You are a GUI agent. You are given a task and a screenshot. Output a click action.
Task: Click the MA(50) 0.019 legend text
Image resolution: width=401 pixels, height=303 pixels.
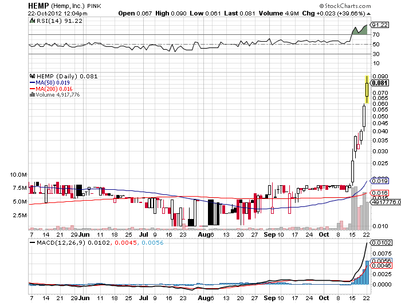click(x=53, y=83)
